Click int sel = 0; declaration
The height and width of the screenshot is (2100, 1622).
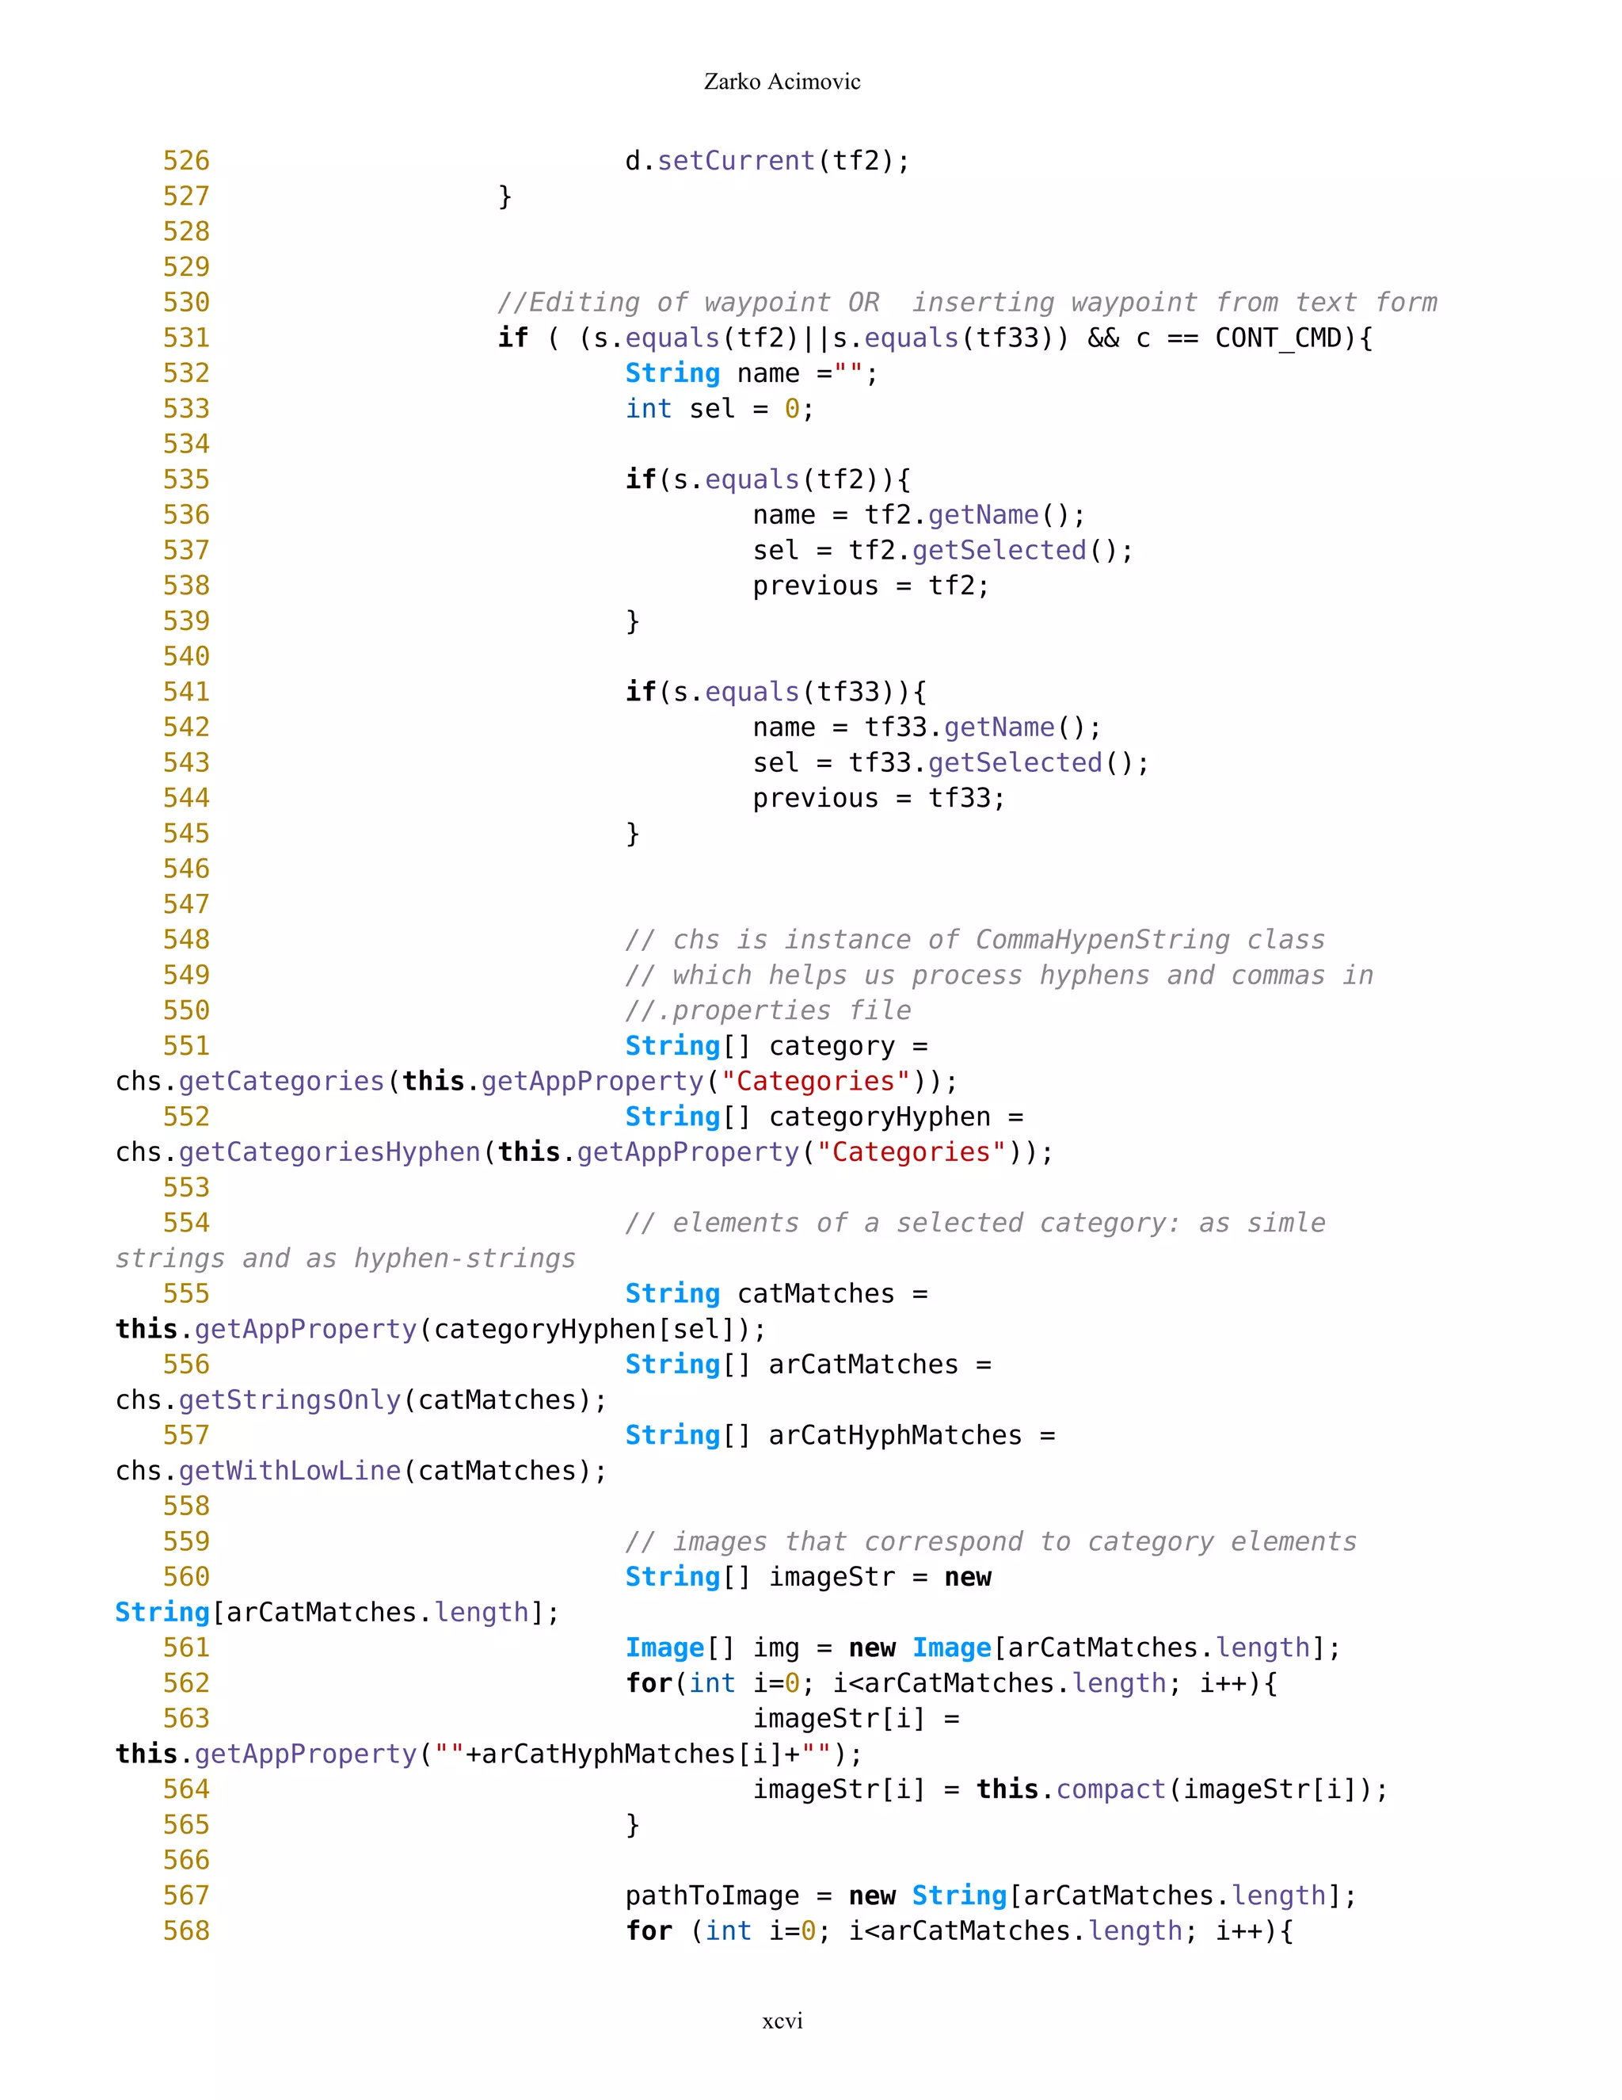point(720,409)
